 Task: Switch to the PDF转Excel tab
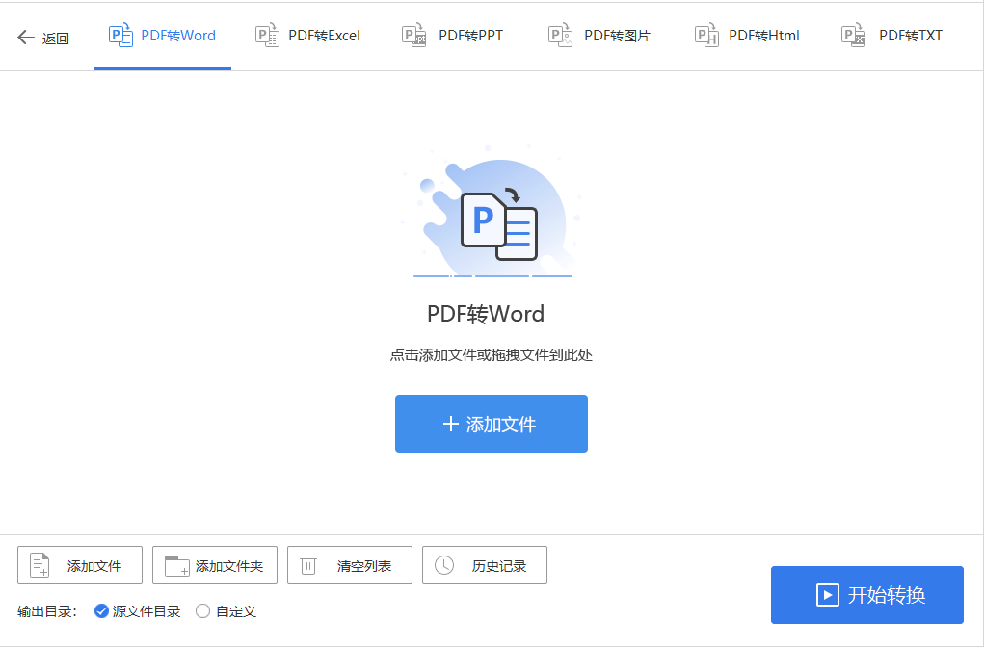(x=308, y=35)
